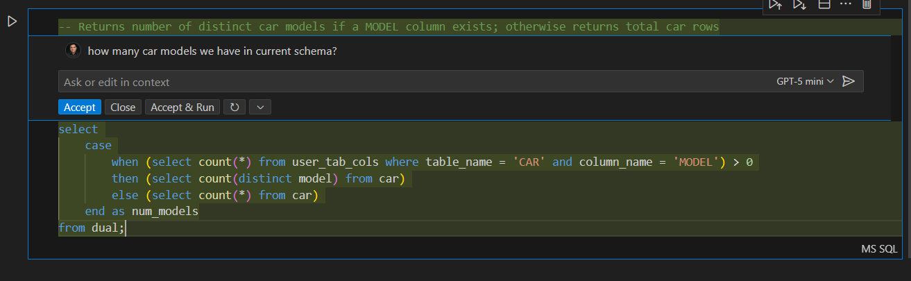This screenshot has width=911, height=281.
Task: Open the GPT-5 mini model picker
Action: 804,82
